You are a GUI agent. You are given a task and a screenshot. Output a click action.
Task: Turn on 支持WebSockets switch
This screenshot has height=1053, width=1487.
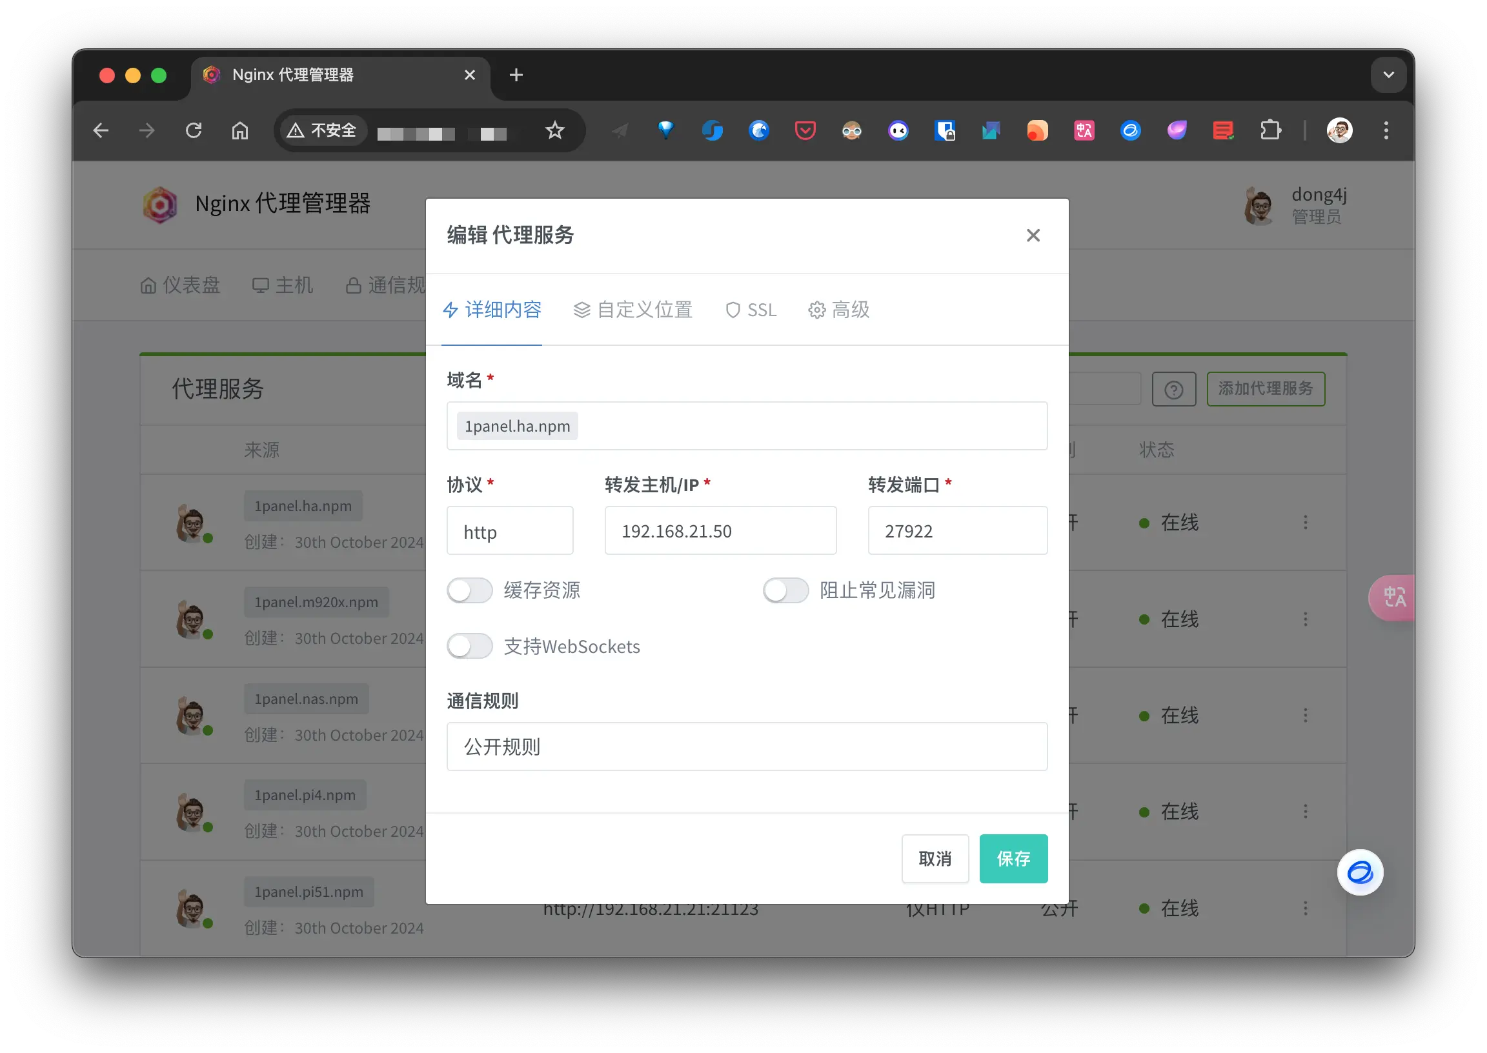click(469, 647)
